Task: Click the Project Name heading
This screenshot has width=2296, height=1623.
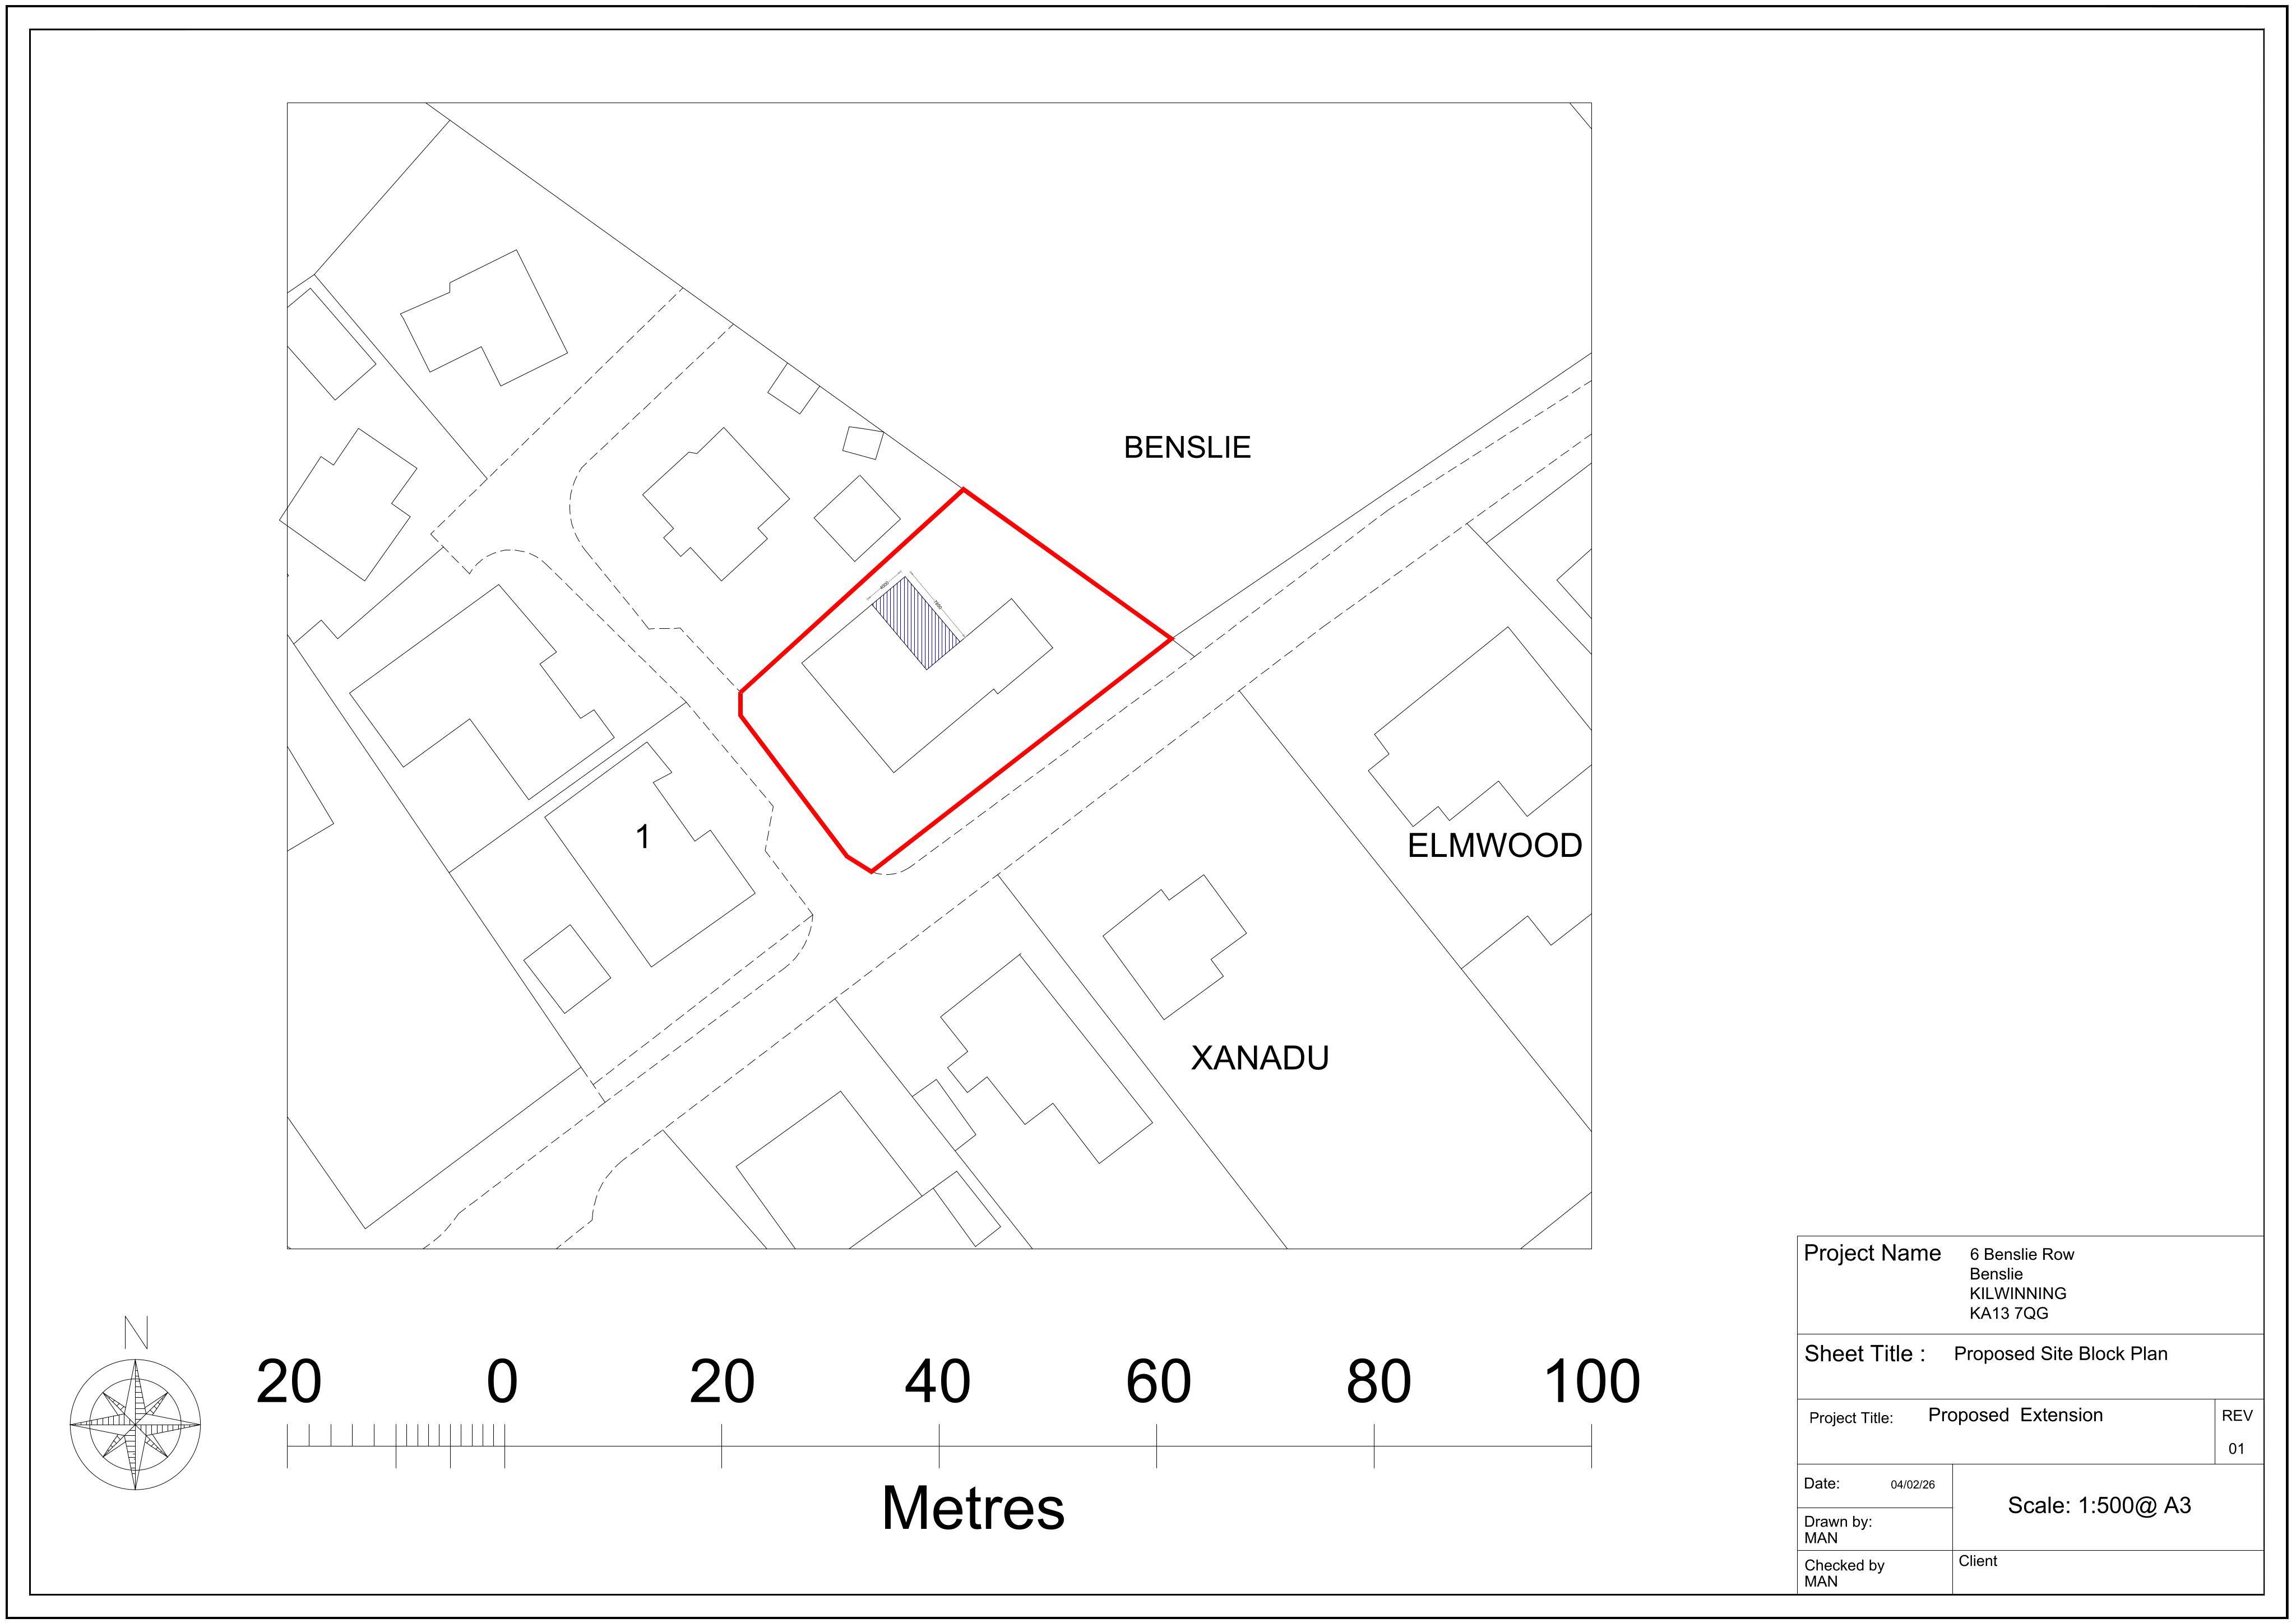Action: (1872, 1253)
